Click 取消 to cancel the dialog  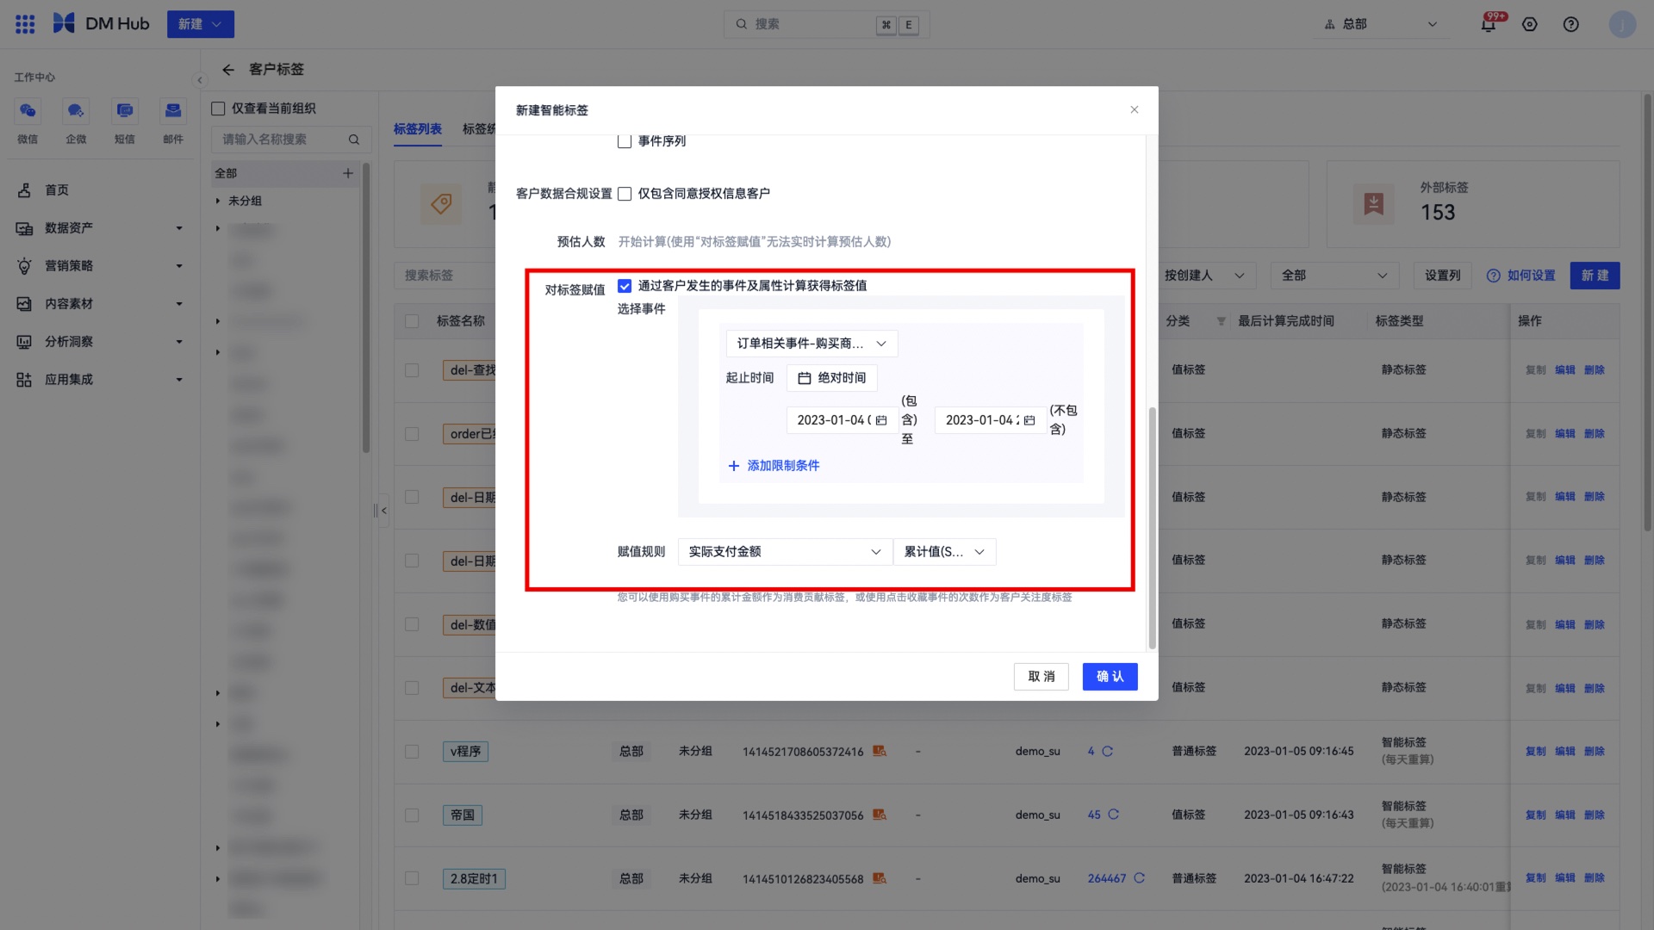point(1042,677)
